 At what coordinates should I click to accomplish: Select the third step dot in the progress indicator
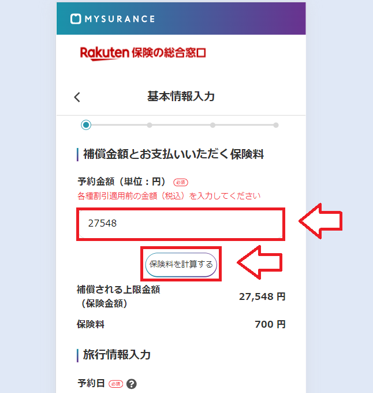coord(212,125)
